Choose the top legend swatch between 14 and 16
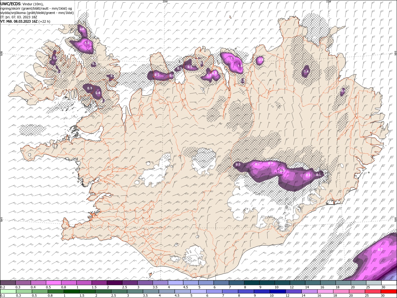Image resolution: width=397 pixels, height=298 pixels. pyautogui.click(x=312, y=282)
